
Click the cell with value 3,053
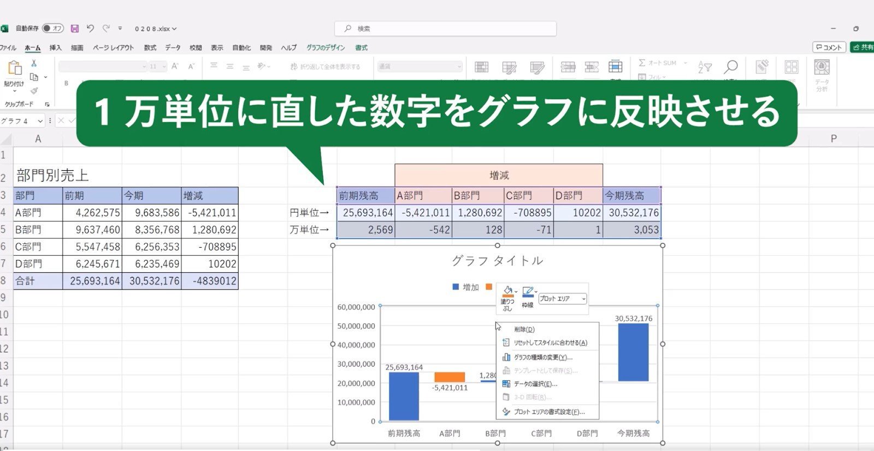pos(632,230)
